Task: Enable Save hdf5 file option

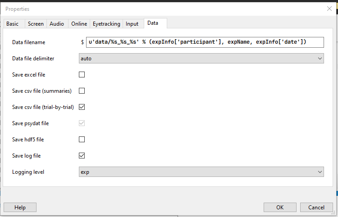Action: pos(82,139)
